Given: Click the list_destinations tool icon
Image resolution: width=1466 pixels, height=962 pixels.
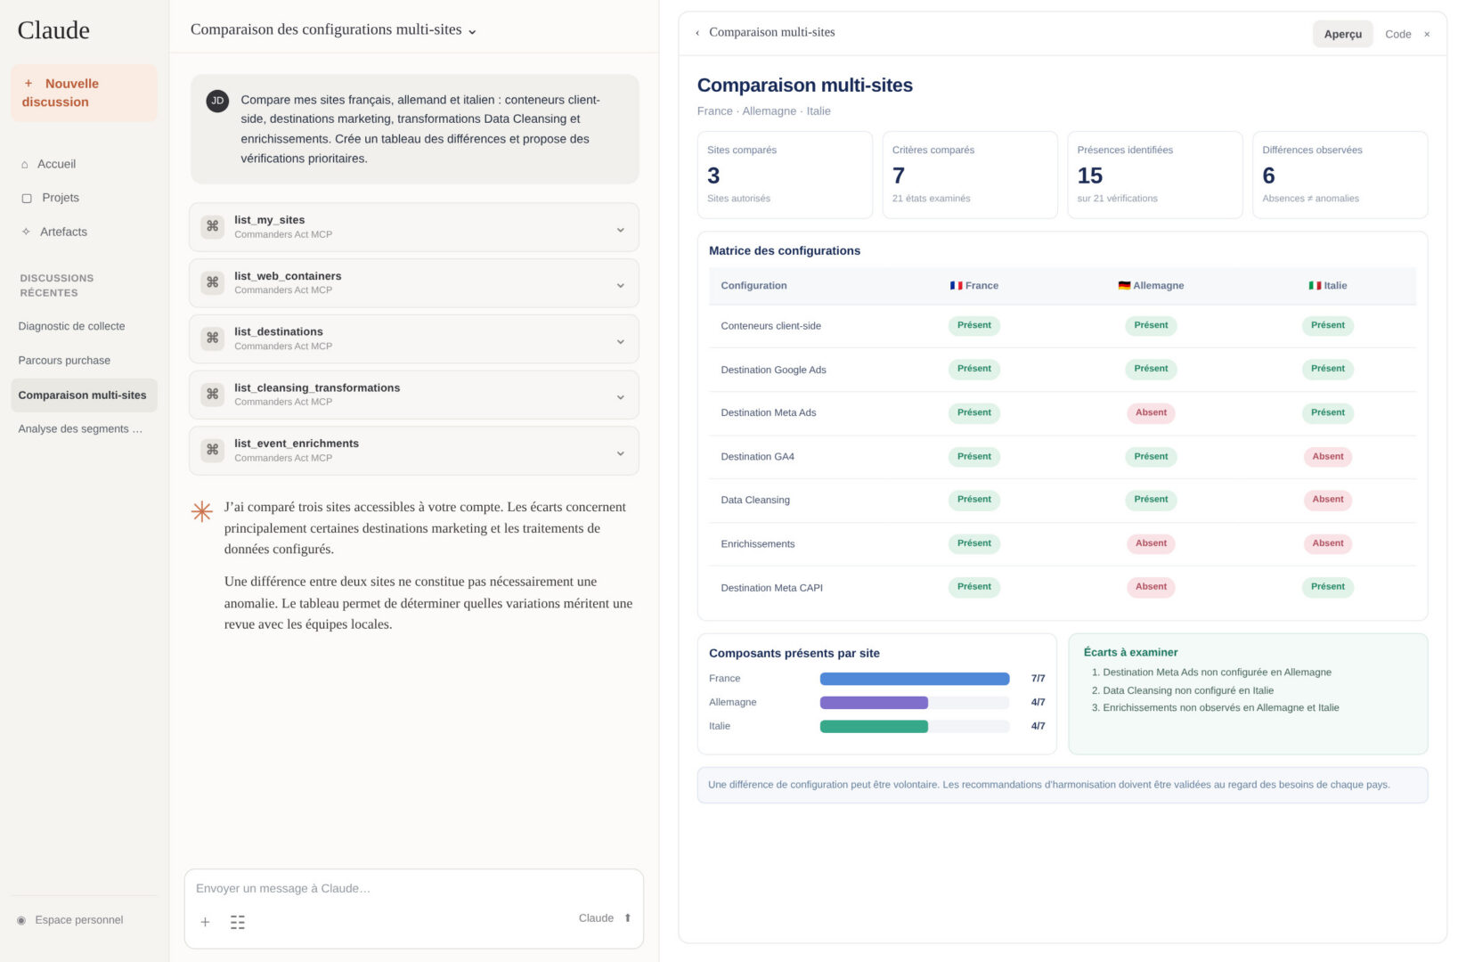Looking at the screenshot, I should click(213, 338).
